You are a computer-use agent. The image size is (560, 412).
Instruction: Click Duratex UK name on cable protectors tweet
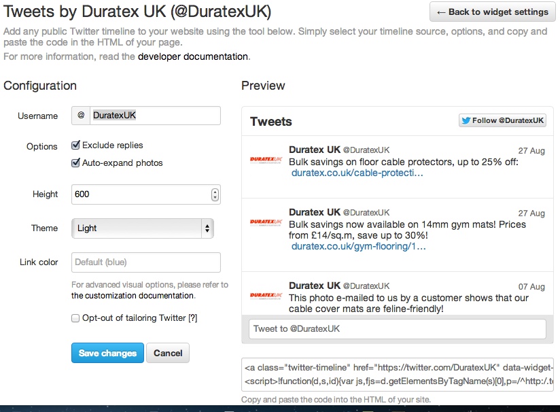pyautogui.click(x=315, y=150)
